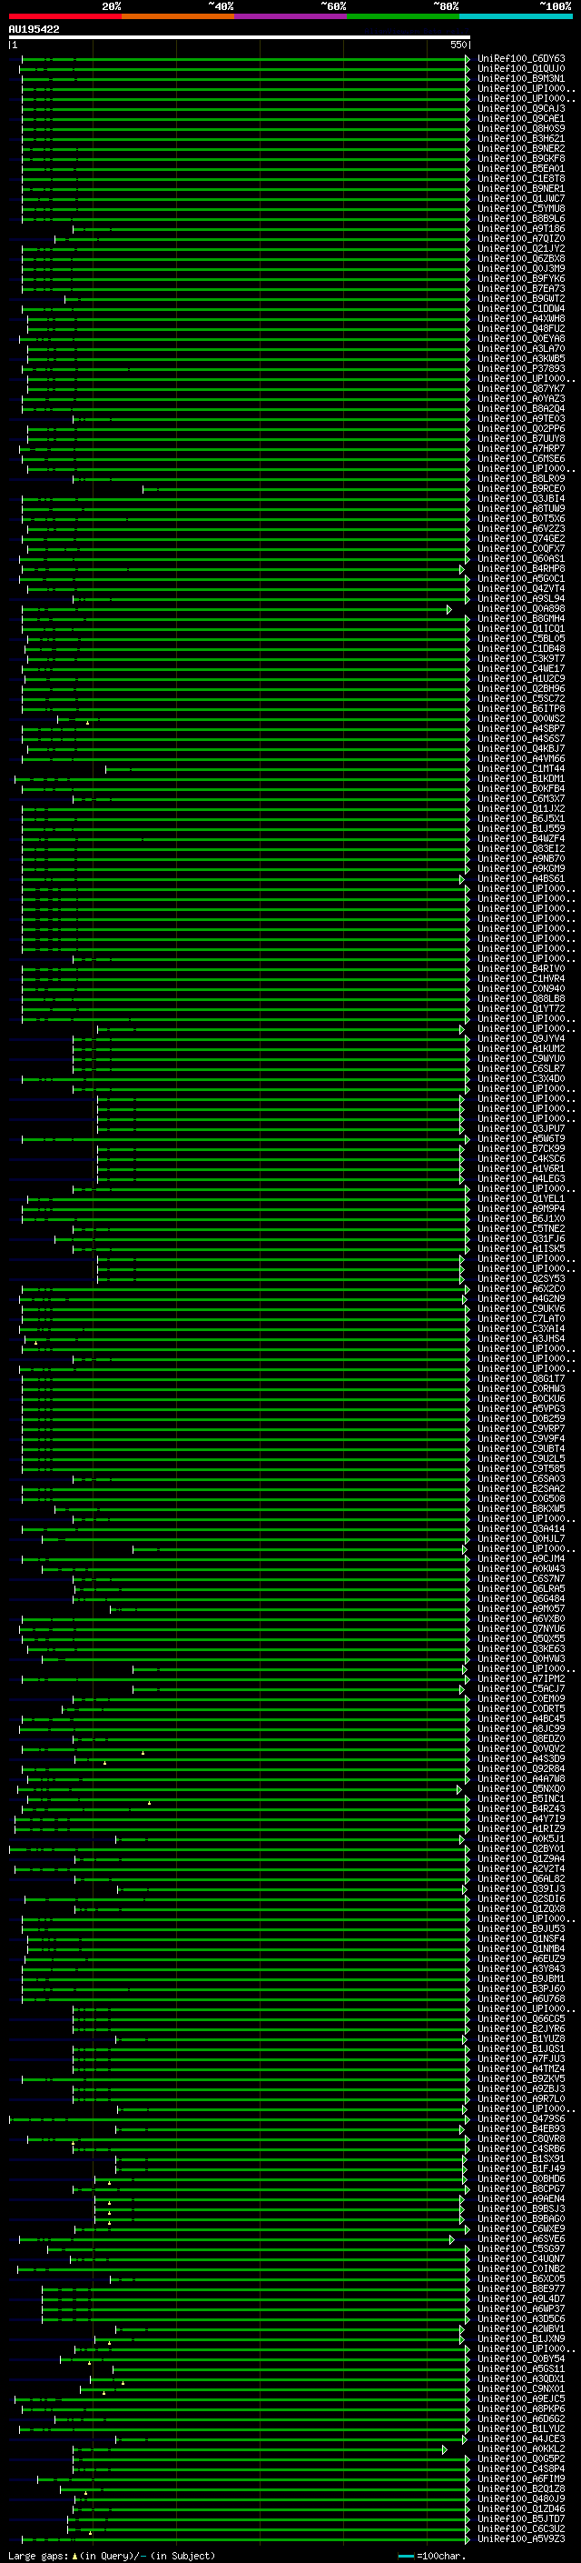
Task: Select the green alignment bar for UniRef100_Q9CAJ3
Action: (245, 108)
